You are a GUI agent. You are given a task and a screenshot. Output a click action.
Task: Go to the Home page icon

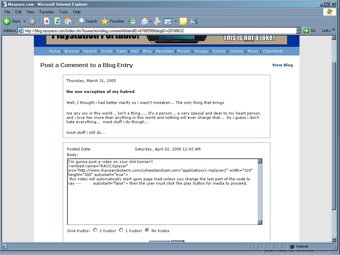[68, 21]
